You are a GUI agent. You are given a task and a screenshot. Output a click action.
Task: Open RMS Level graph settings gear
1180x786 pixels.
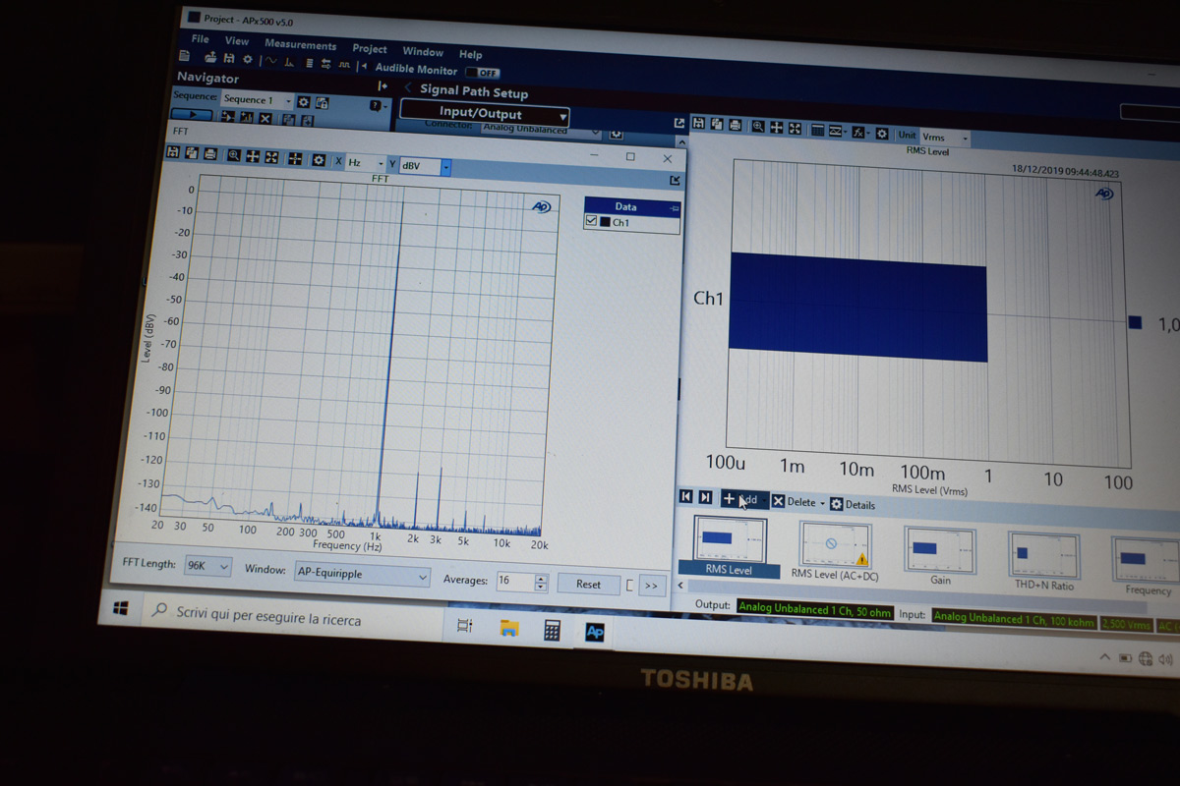pyautogui.click(x=882, y=134)
